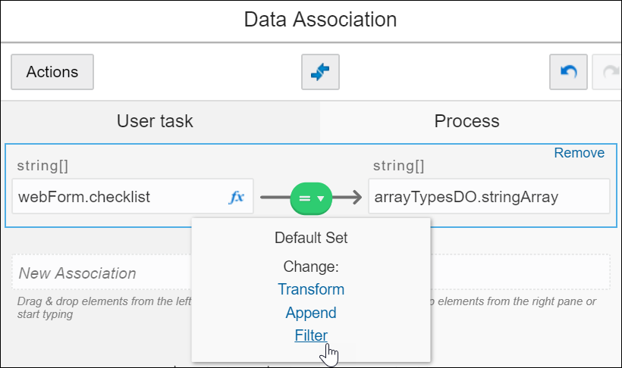
Task: Remove the current association
Action: tap(579, 153)
